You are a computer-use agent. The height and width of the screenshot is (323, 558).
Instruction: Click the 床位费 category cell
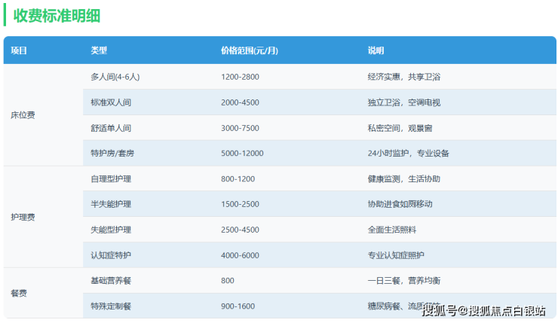click(x=23, y=115)
